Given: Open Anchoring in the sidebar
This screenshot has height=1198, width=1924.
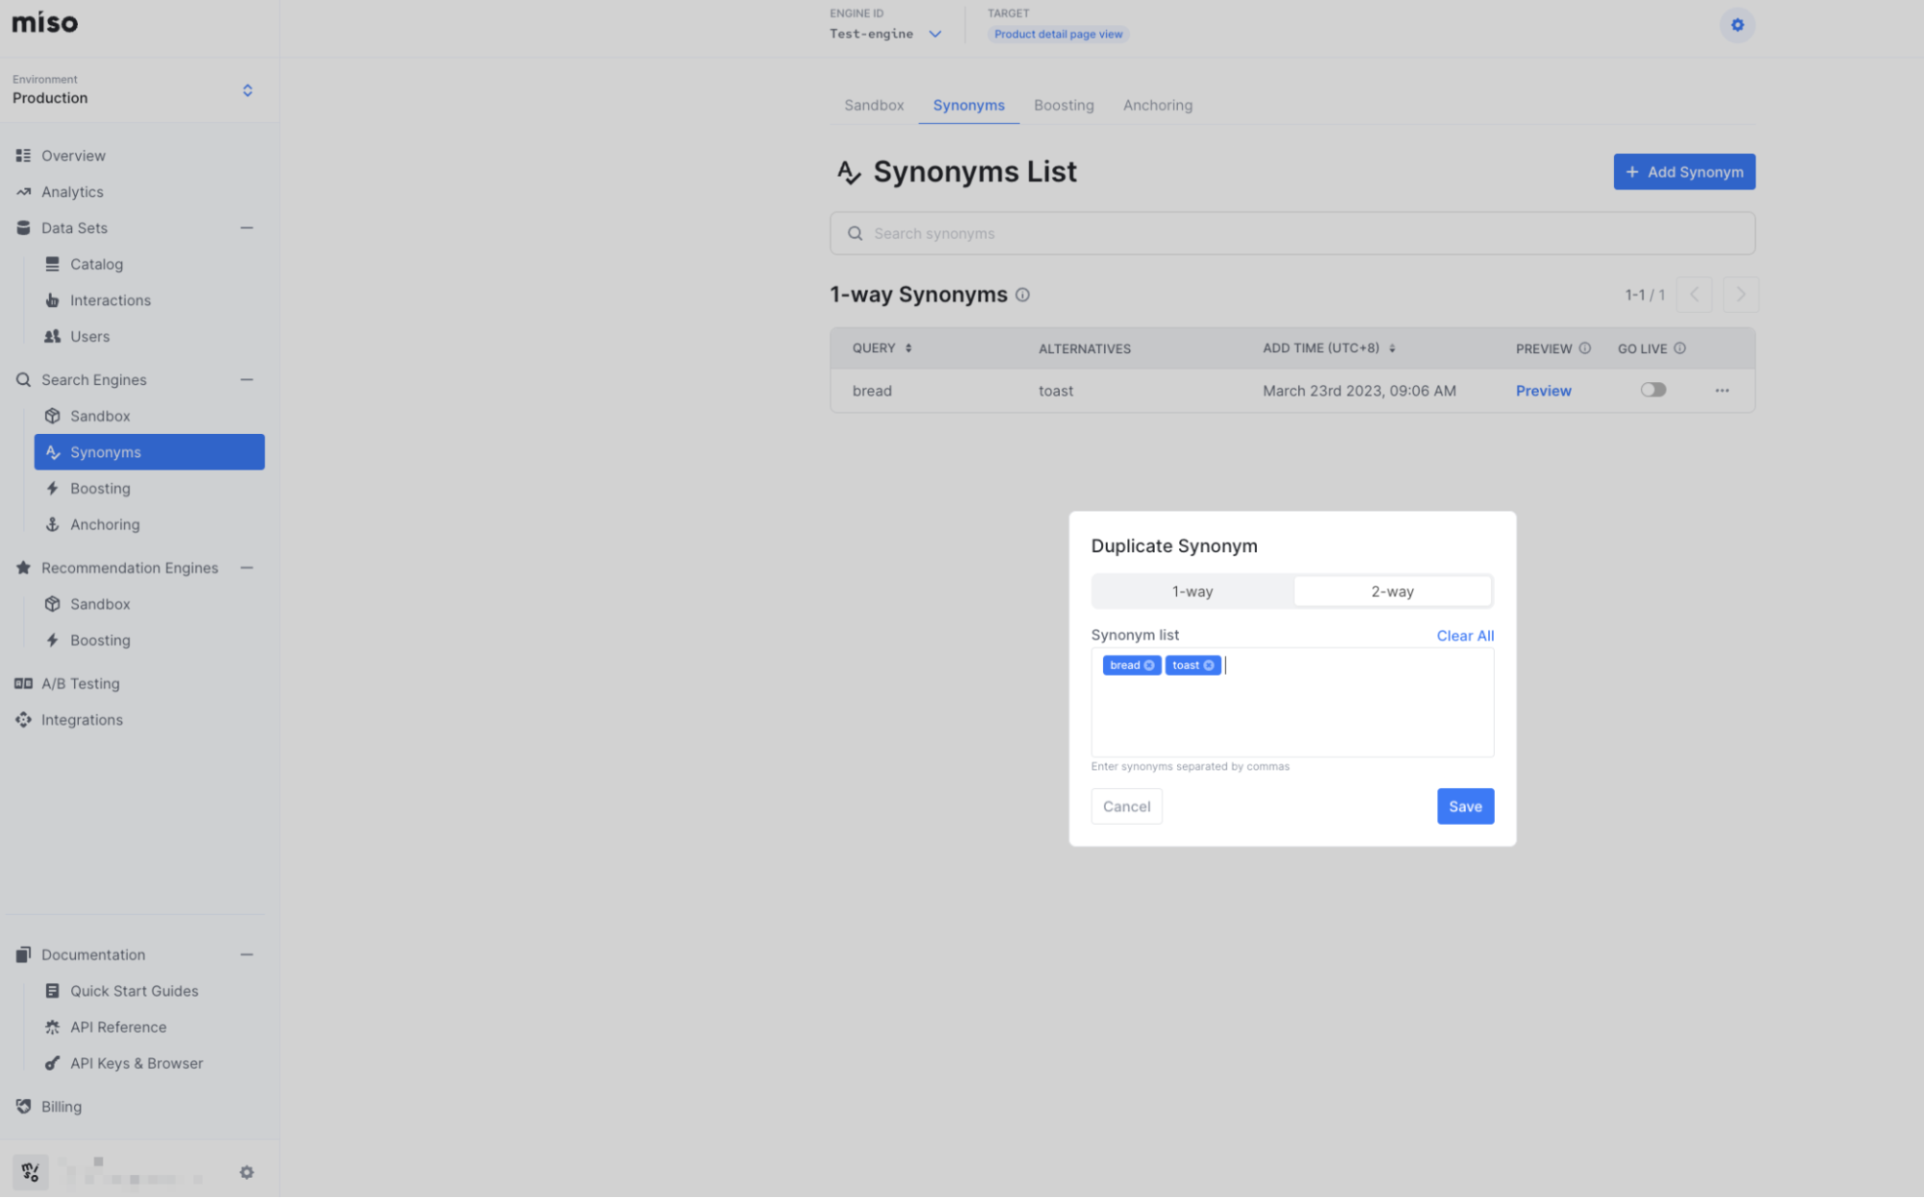Looking at the screenshot, I should click(x=104, y=524).
